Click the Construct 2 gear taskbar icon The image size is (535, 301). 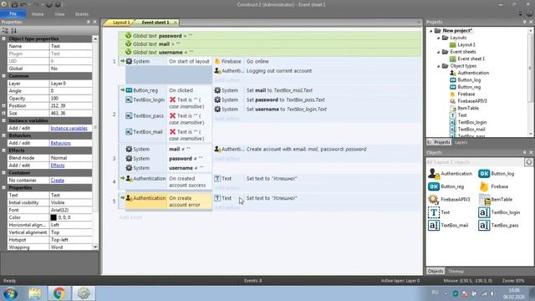(x=84, y=293)
